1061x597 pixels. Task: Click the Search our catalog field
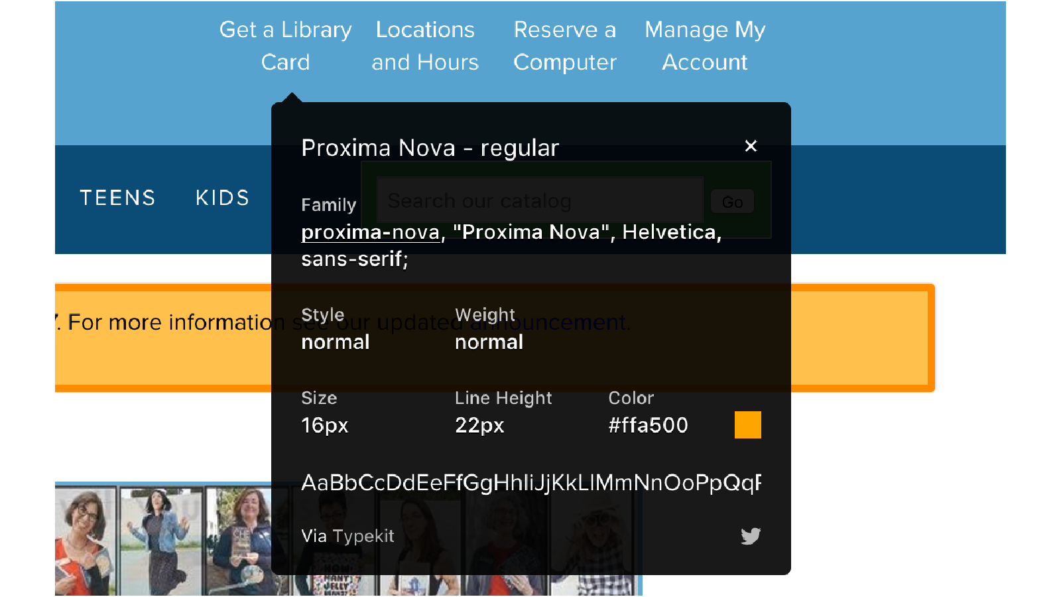540,200
